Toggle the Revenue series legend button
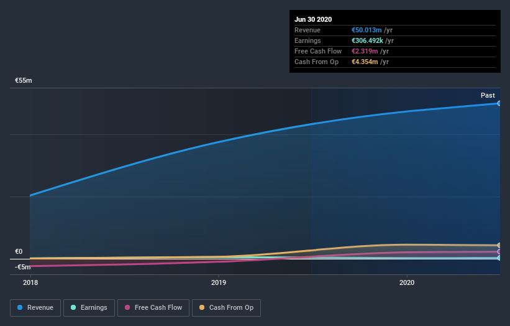This screenshot has height=326, width=510. coord(35,308)
